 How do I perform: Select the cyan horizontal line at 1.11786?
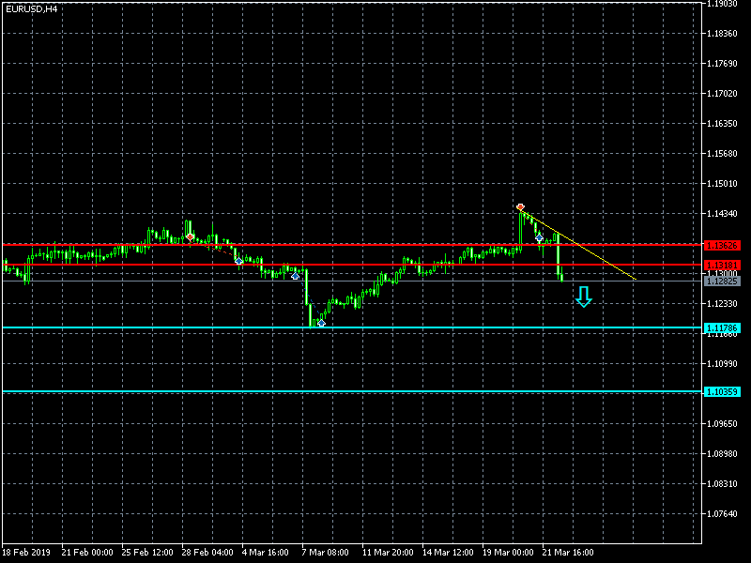[352, 327]
